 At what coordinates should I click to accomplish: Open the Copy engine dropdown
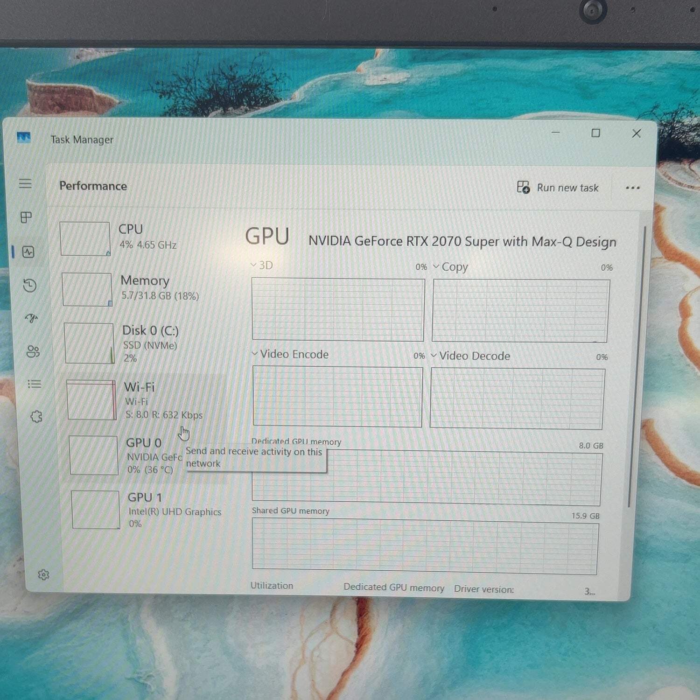450,267
